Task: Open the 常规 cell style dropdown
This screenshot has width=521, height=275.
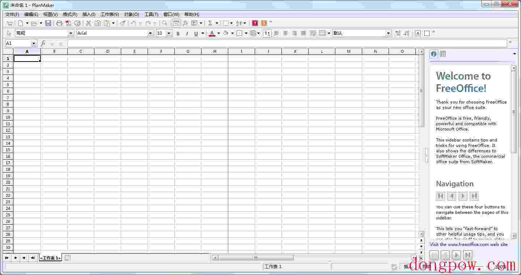Action: coord(71,33)
